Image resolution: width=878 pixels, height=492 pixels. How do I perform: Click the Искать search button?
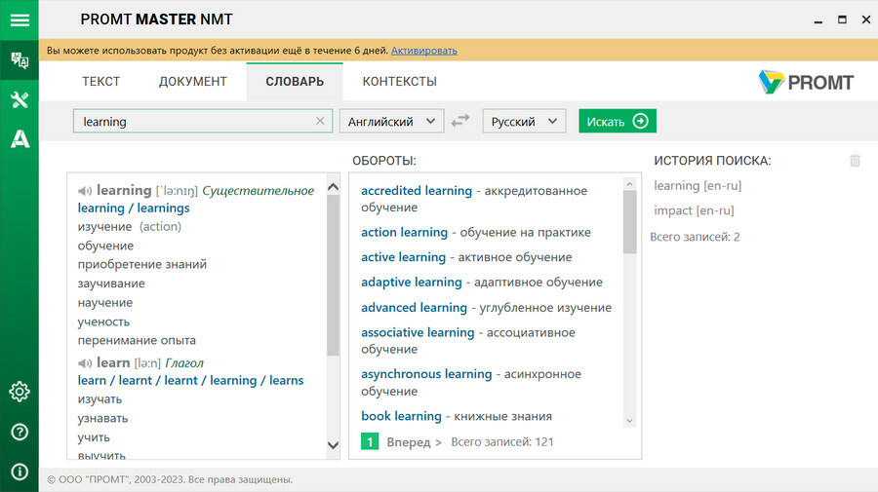pos(618,121)
